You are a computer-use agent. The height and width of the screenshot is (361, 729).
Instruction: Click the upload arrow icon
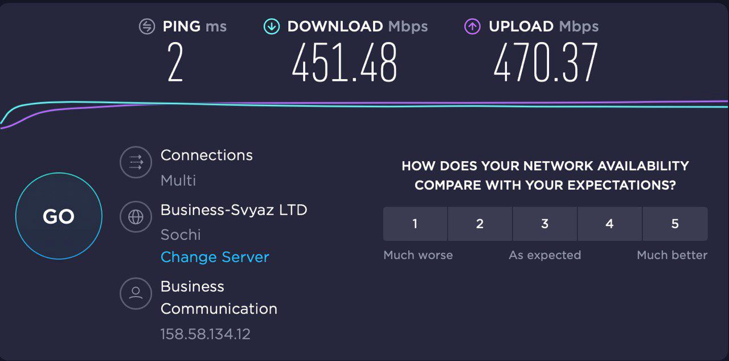coord(473,27)
